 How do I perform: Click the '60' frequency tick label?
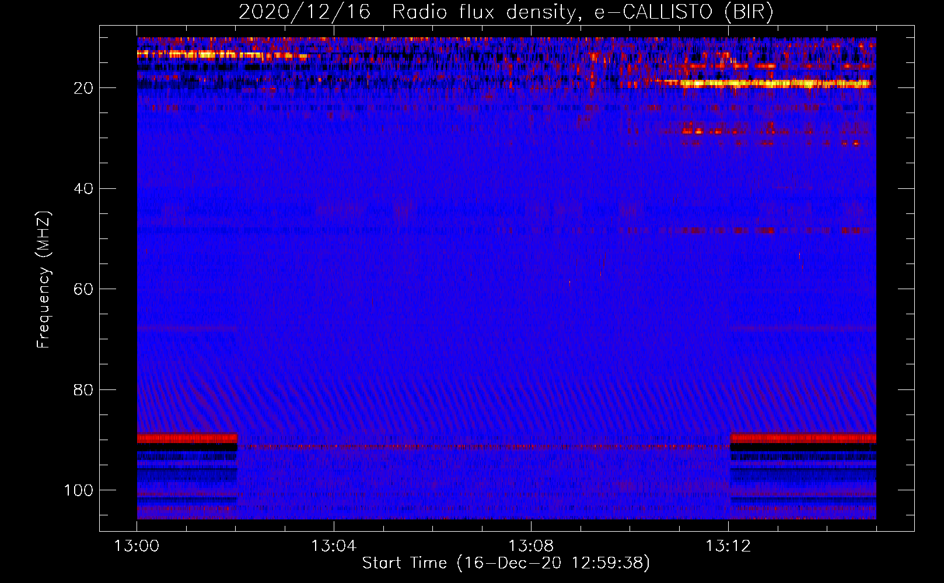coord(83,289)
